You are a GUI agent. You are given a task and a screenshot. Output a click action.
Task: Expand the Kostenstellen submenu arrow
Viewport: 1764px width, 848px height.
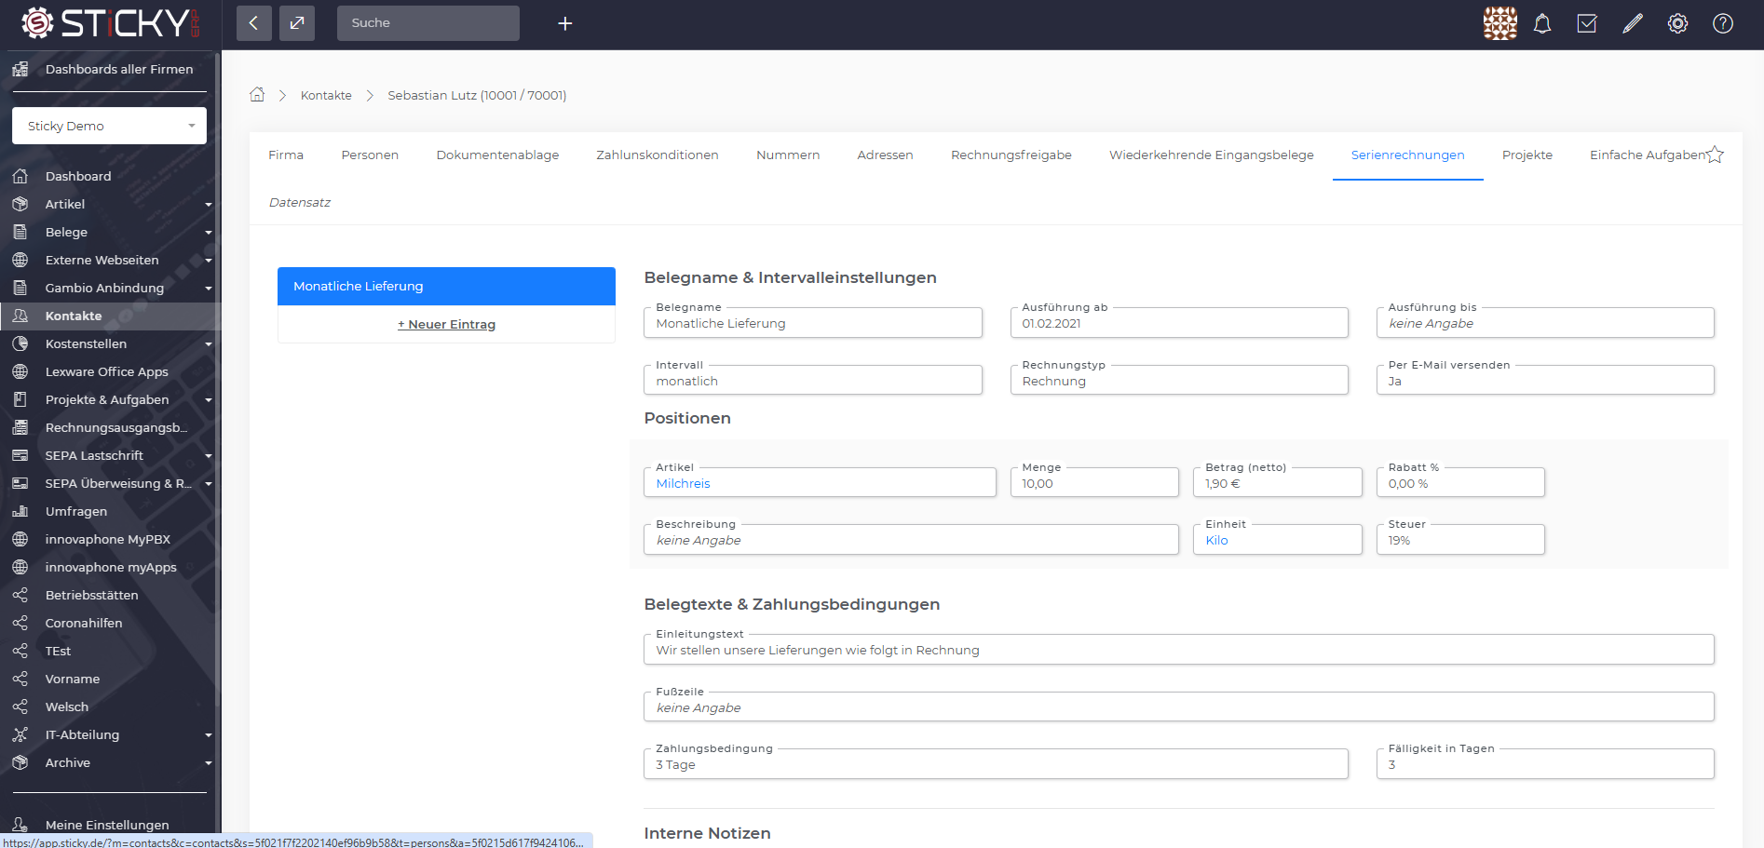pos(209,343)
